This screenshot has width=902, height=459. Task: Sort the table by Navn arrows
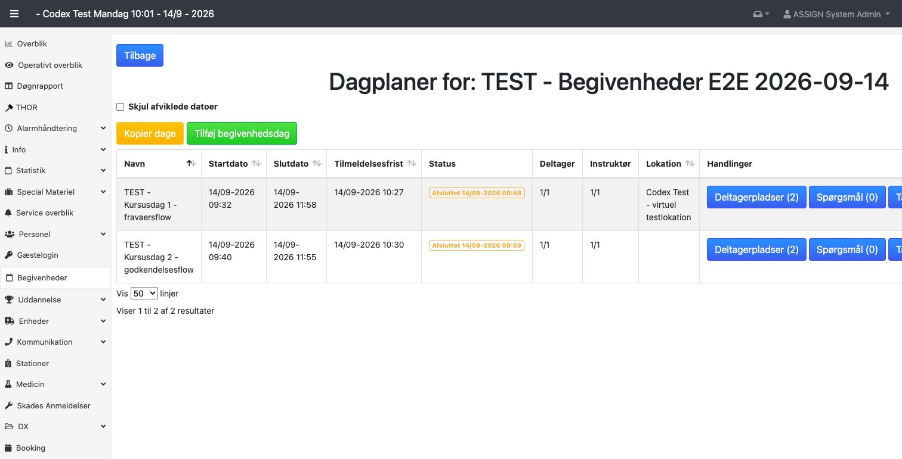point(191,164)
